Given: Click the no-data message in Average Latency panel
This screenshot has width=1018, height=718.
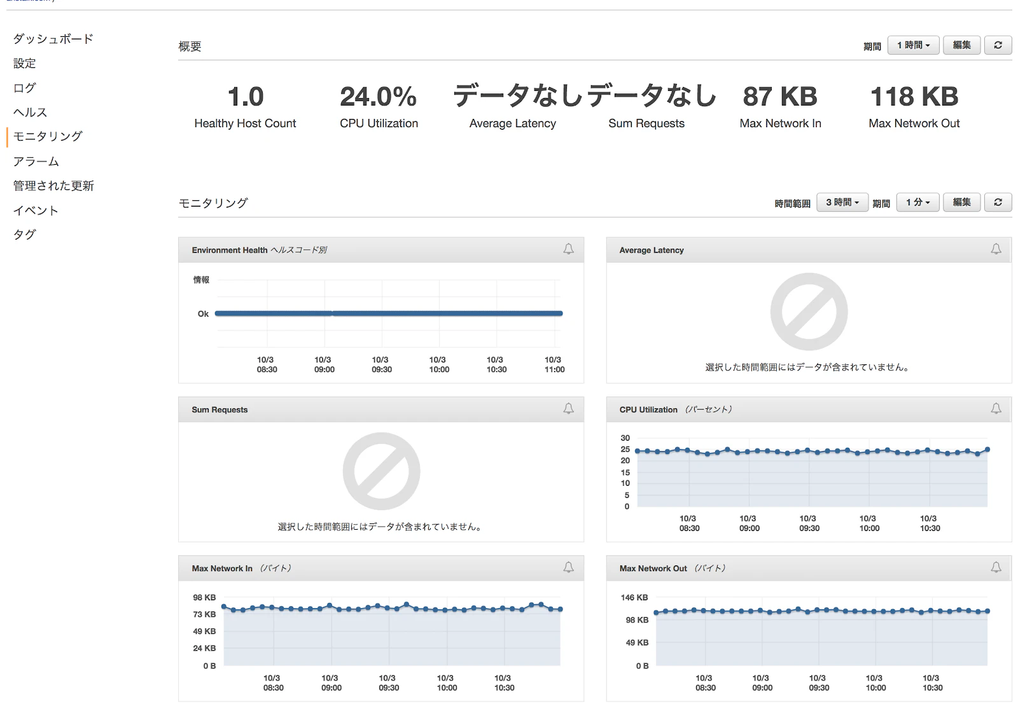Looking at the screenshot, I should (809, 367).
